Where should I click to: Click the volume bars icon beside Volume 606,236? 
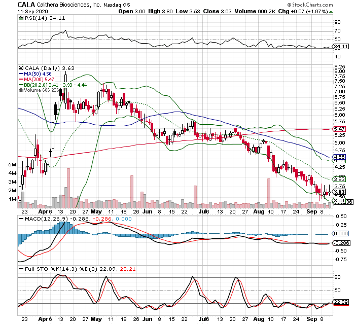point(21,90)
